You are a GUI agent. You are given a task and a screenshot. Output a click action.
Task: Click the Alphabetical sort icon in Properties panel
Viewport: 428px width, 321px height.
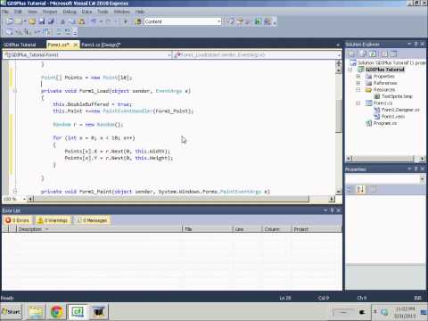[360, 189]
